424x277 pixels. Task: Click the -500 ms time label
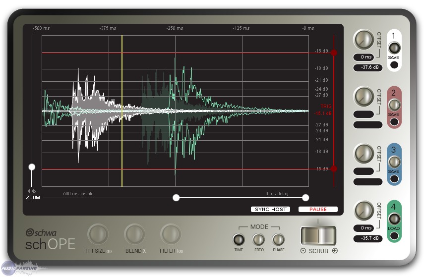click(41, 28)
